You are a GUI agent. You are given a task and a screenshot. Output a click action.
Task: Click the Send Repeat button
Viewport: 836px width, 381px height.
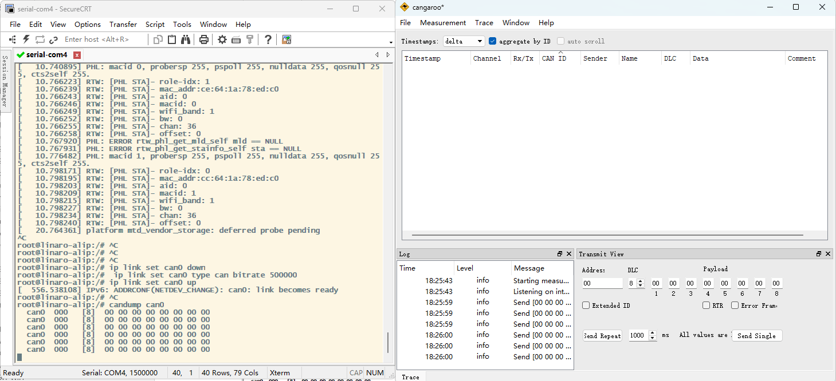click(x=602, y=336)
